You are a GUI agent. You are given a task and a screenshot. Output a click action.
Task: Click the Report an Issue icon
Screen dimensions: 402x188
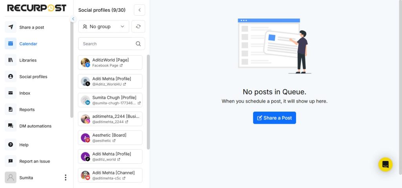point(11,161)
